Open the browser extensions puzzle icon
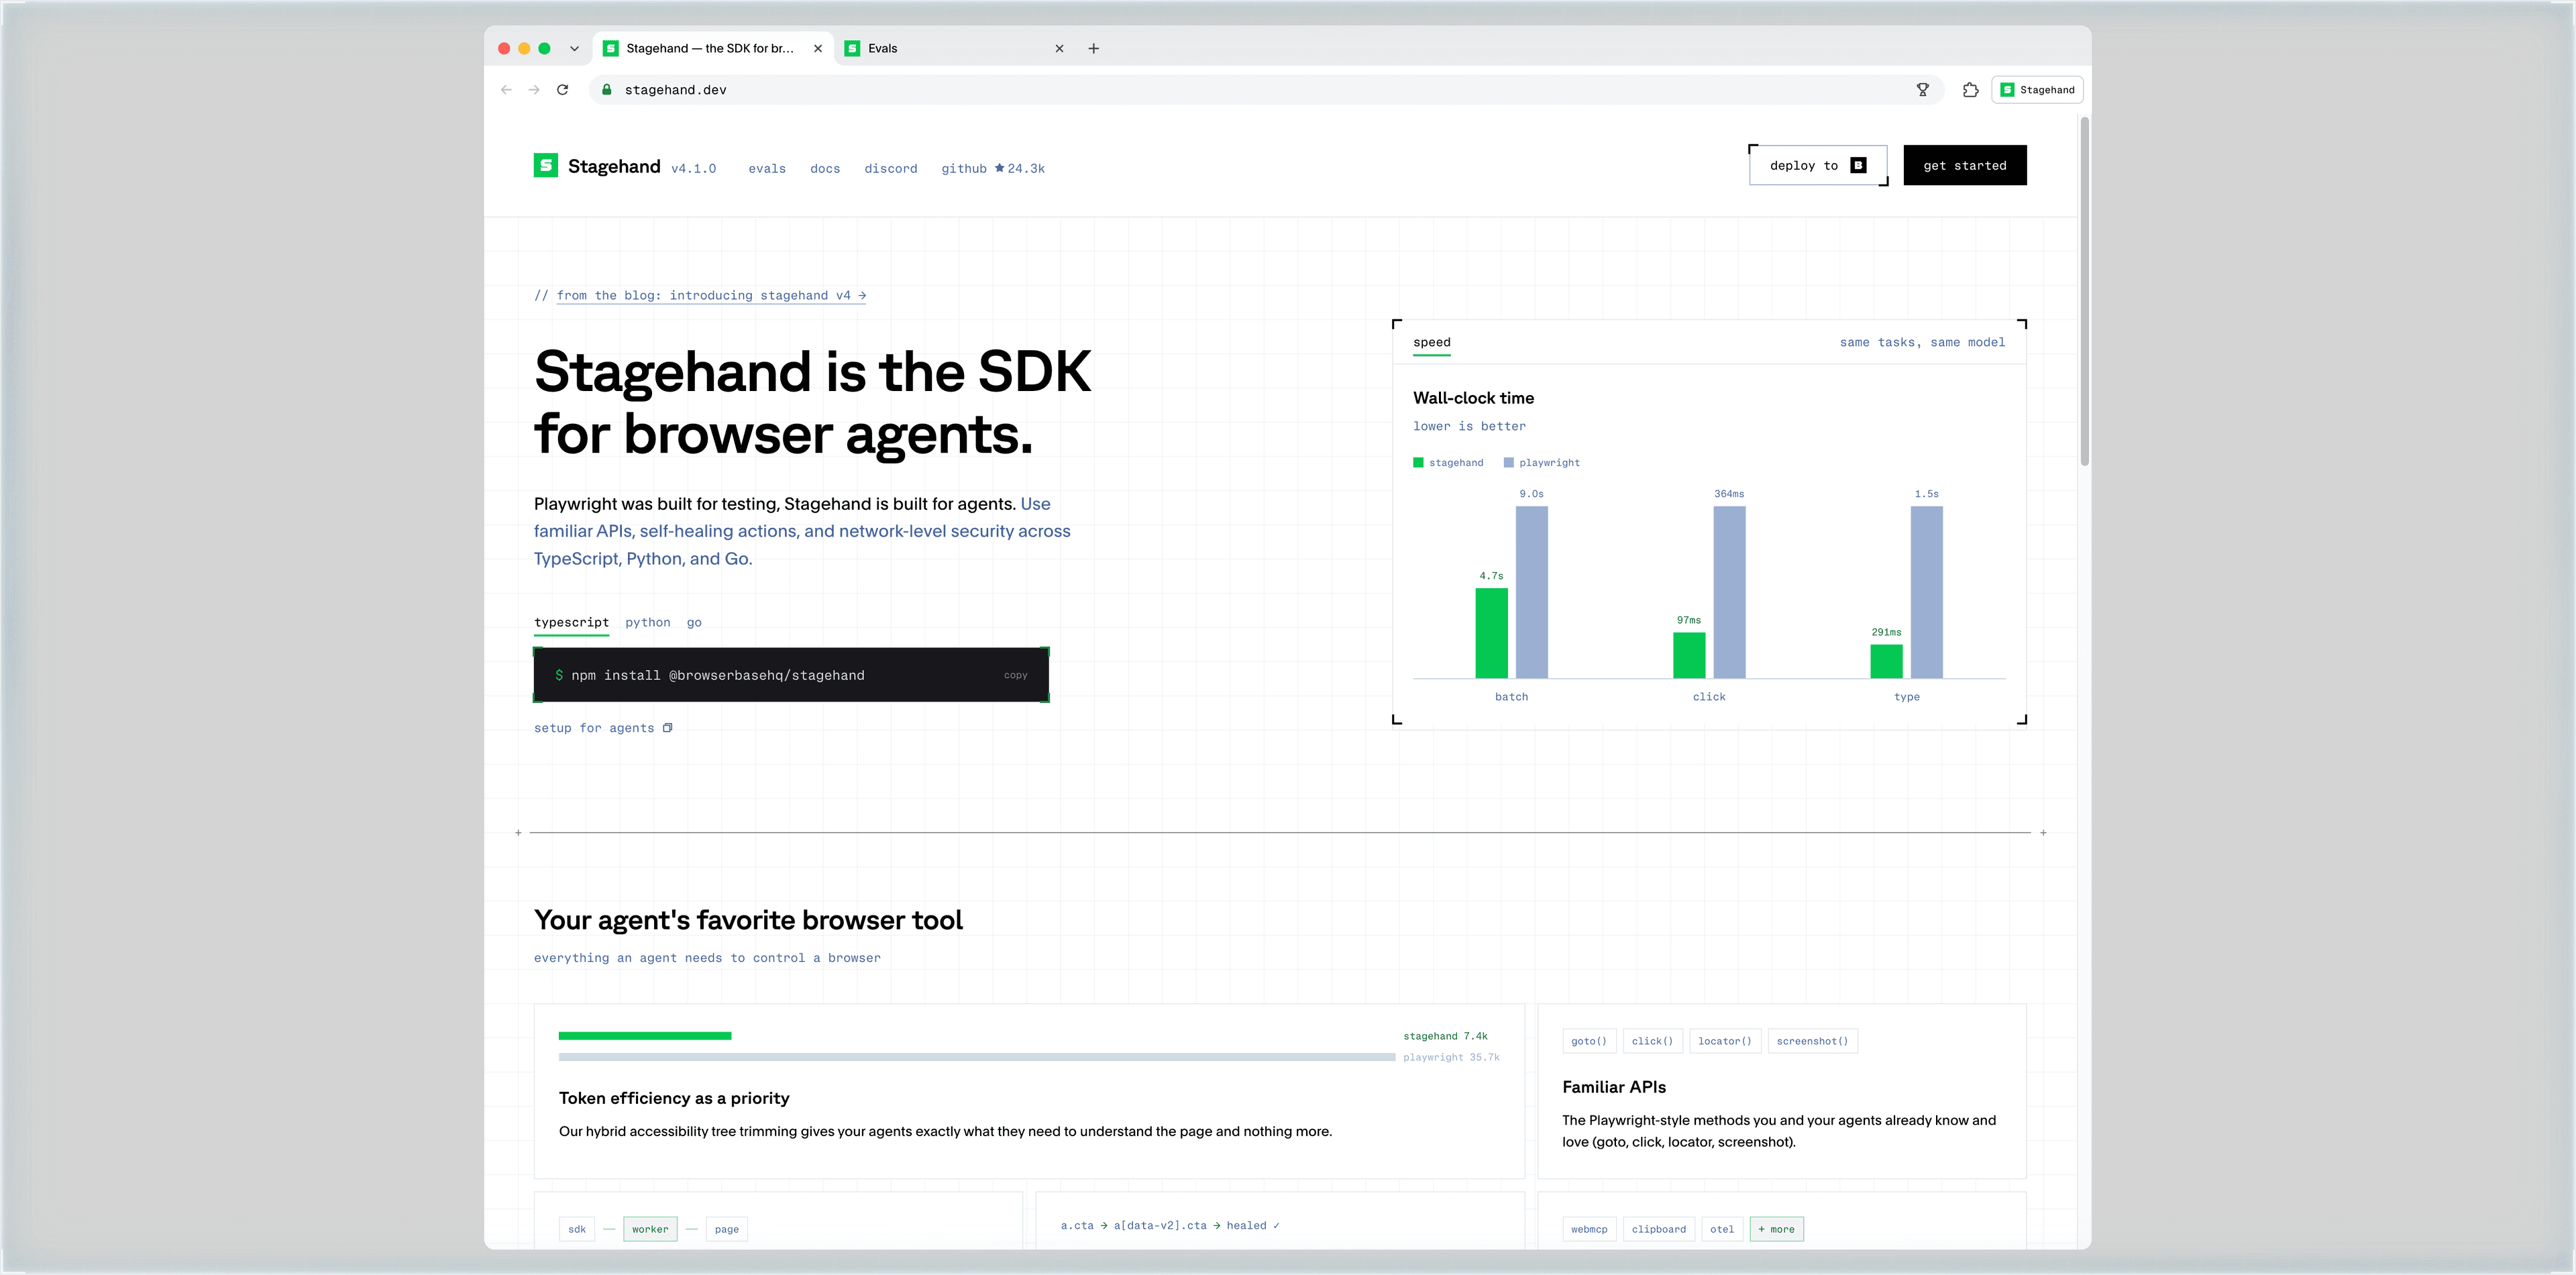This screenshot has height=1275, width=2576. (x=1970, y=90)
